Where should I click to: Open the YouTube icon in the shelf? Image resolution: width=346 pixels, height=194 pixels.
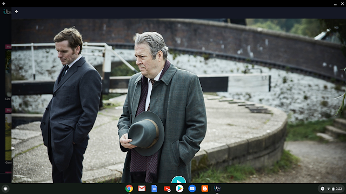tap(167, 189)
